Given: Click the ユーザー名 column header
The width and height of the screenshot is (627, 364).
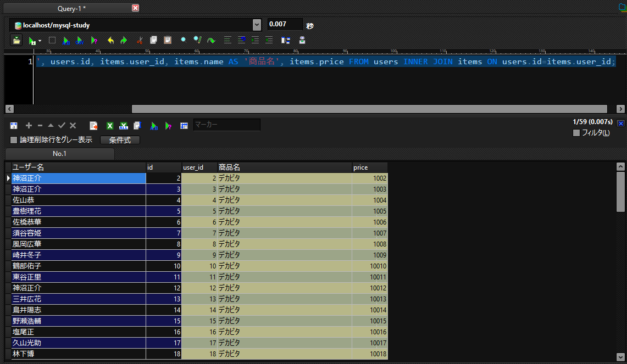Looking at the screenshot, I should click(79, 167).
